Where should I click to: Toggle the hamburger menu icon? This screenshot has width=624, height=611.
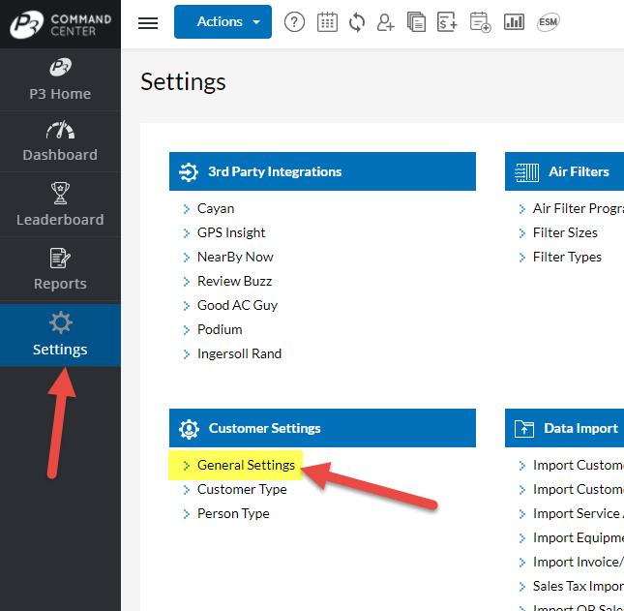pos(148,23)
